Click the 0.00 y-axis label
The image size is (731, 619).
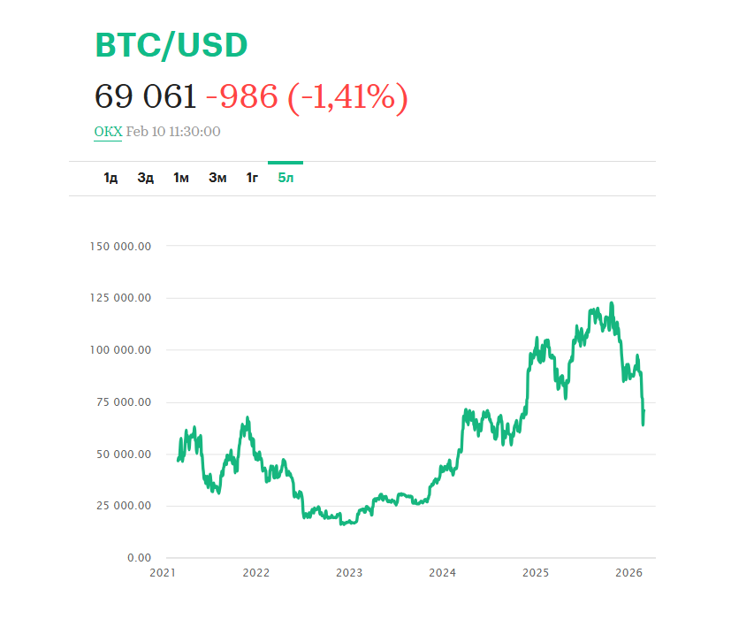[137, 558]
